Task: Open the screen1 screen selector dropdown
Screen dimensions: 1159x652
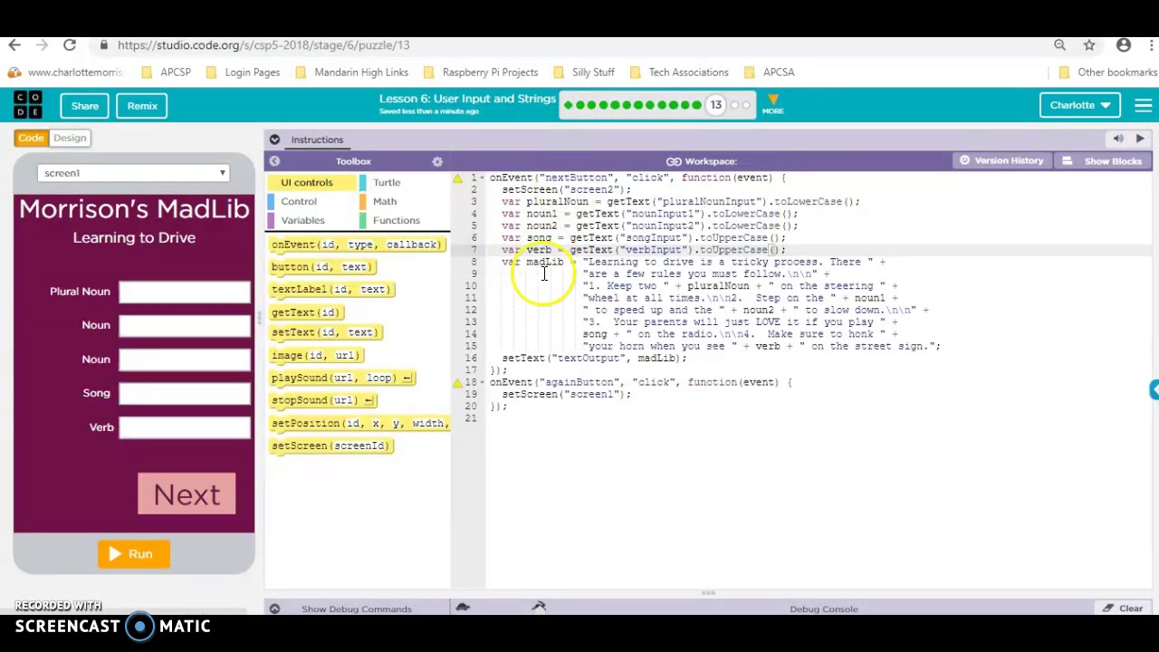Action: 134,173
